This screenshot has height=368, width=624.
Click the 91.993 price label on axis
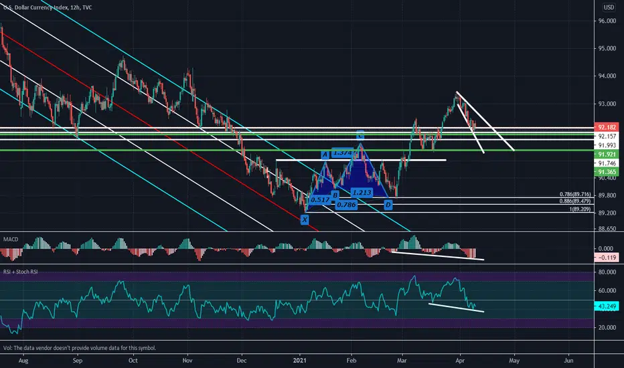607,145
